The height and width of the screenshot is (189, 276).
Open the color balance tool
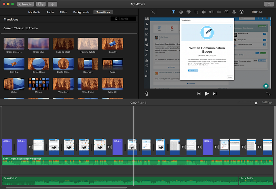[x=181, y=12]
